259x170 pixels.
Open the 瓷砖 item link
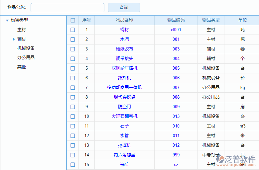[x=125, y=164]
